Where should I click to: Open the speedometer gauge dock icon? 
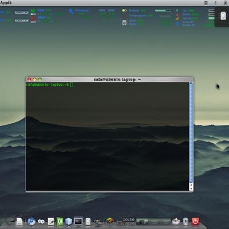click(x=109, y=222)
